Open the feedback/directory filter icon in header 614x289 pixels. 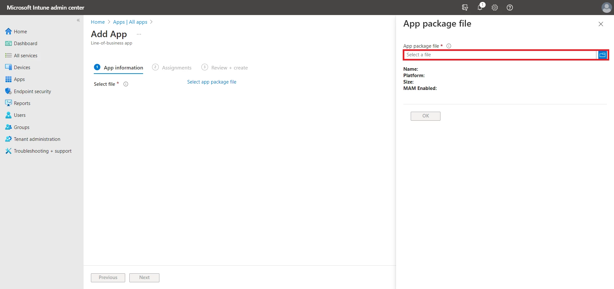(465, 7)
